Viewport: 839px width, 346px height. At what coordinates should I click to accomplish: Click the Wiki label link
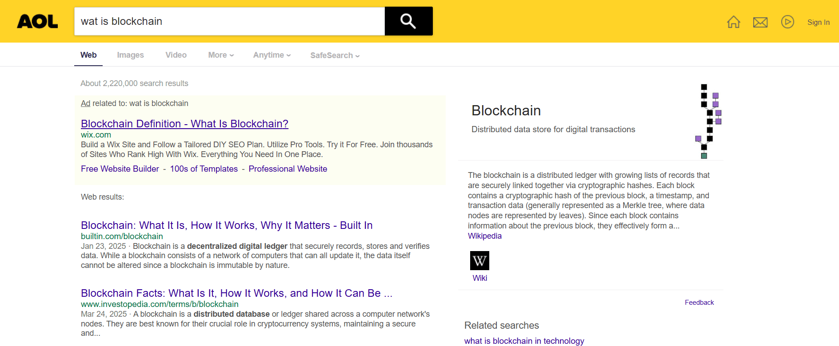(x=479, y=278)
